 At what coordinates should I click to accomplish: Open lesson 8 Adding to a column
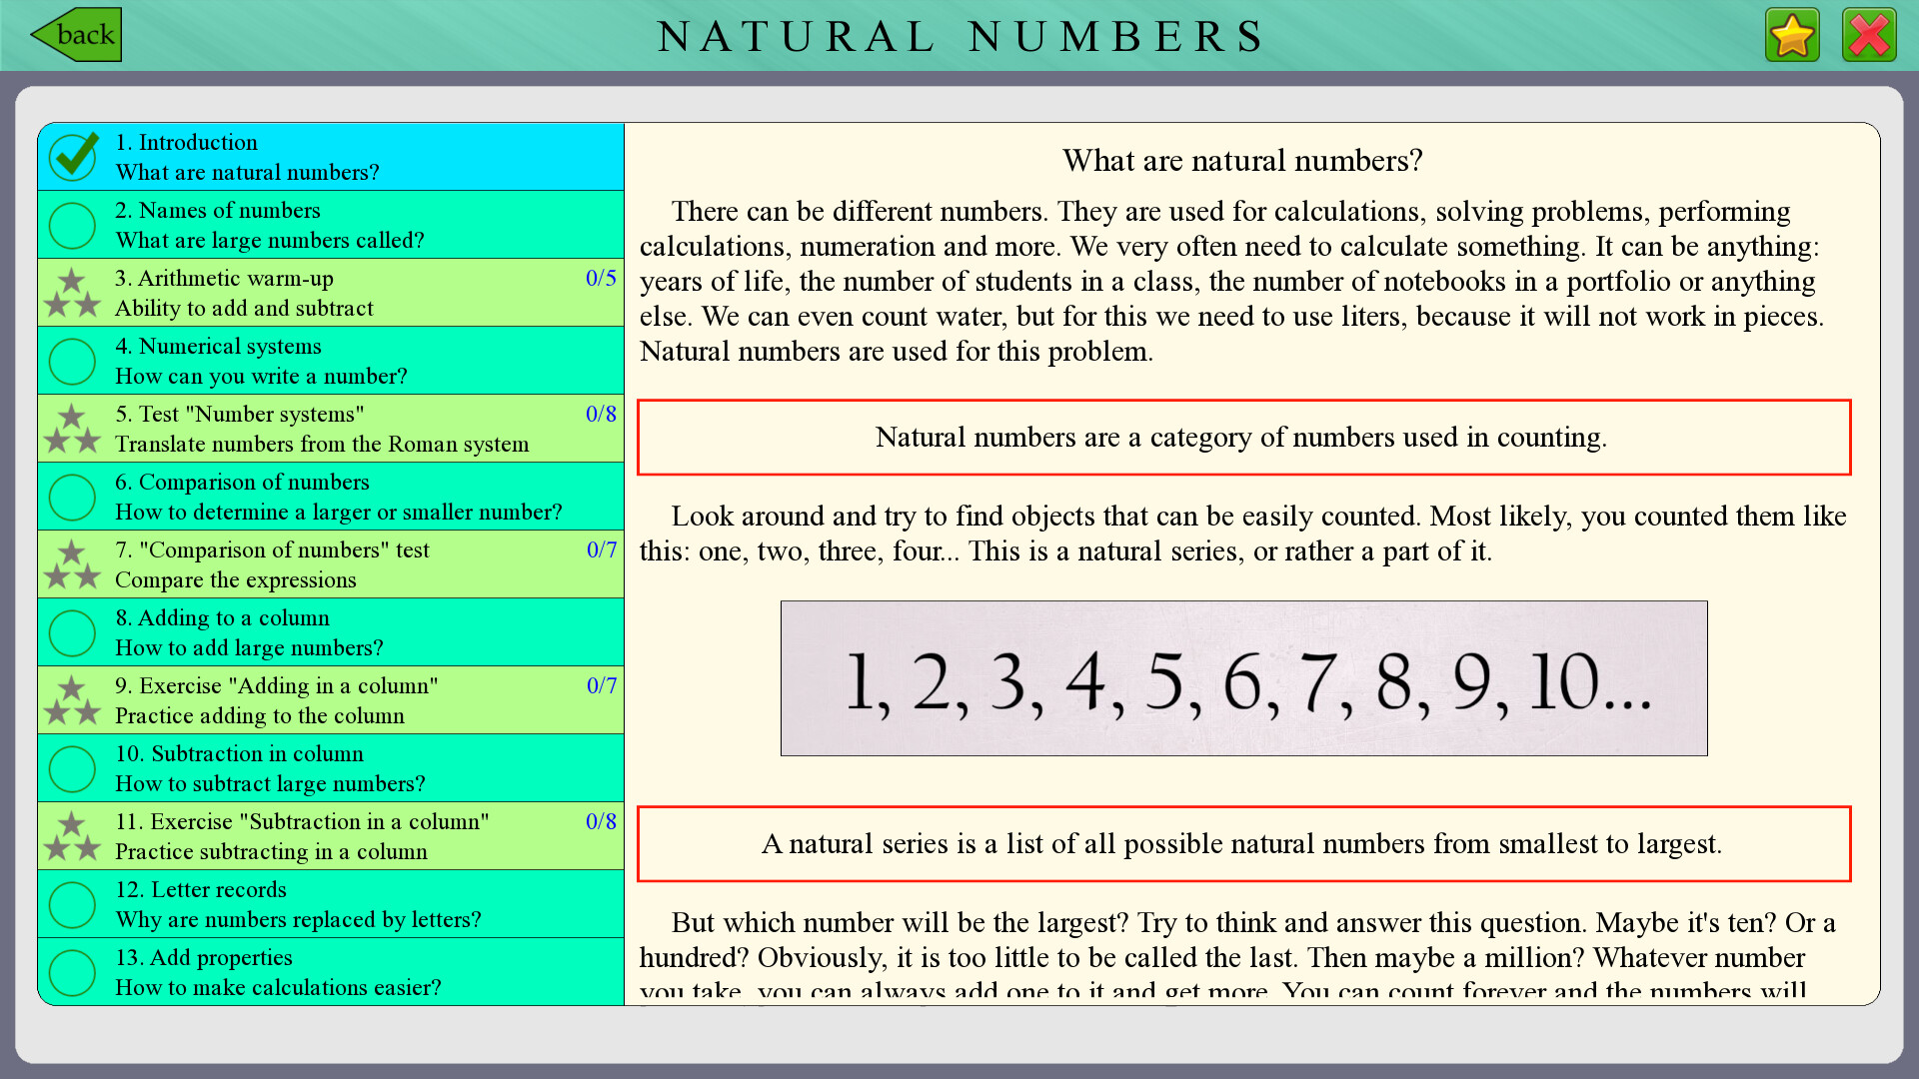(334, 632)
